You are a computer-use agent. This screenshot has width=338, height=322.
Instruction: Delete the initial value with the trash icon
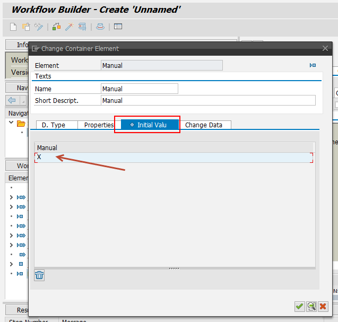point(39,275)
